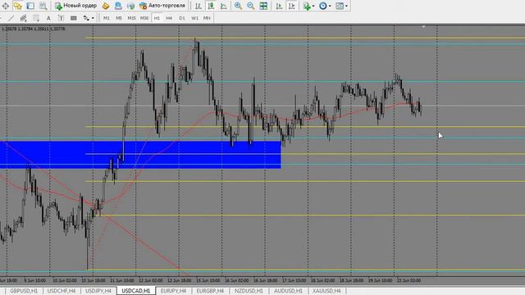
Task: Select the trendline drawing tool
Action: coord(11,18)
